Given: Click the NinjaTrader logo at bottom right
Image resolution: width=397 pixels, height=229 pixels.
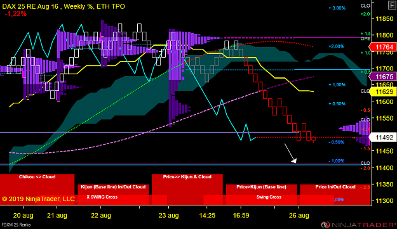Looking at the screenshot, I should tap(358, 225).
